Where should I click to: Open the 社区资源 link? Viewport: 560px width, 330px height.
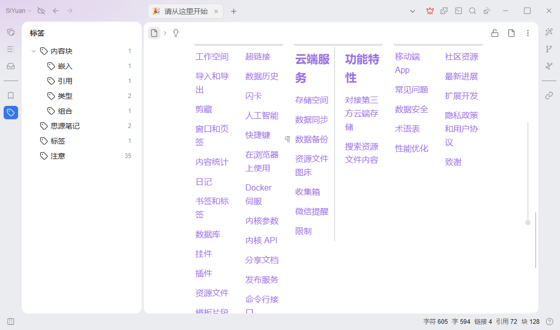point(461,57)
